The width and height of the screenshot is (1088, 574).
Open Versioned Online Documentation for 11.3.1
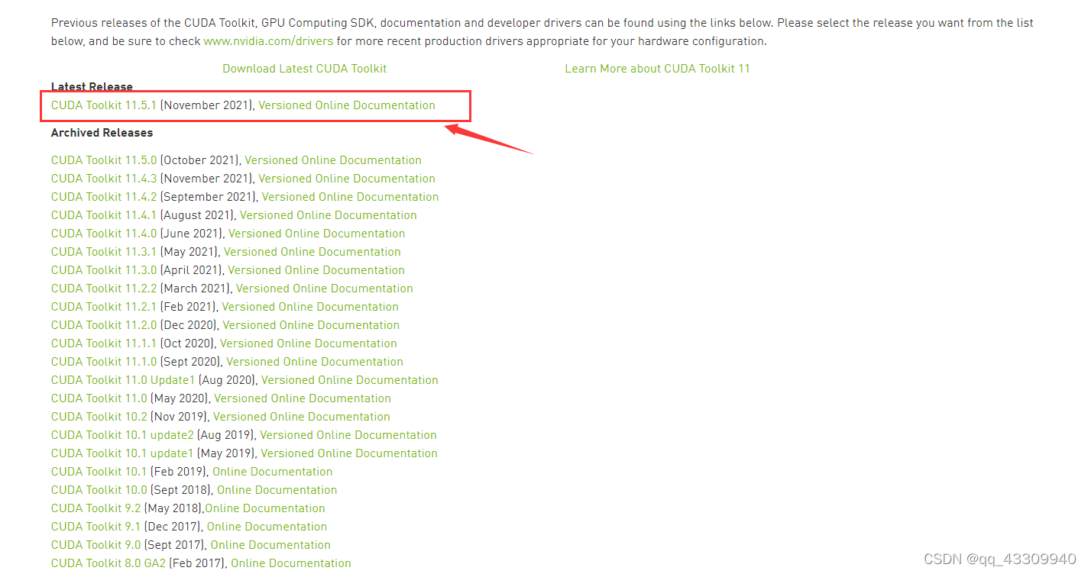(x=312, y=252)
